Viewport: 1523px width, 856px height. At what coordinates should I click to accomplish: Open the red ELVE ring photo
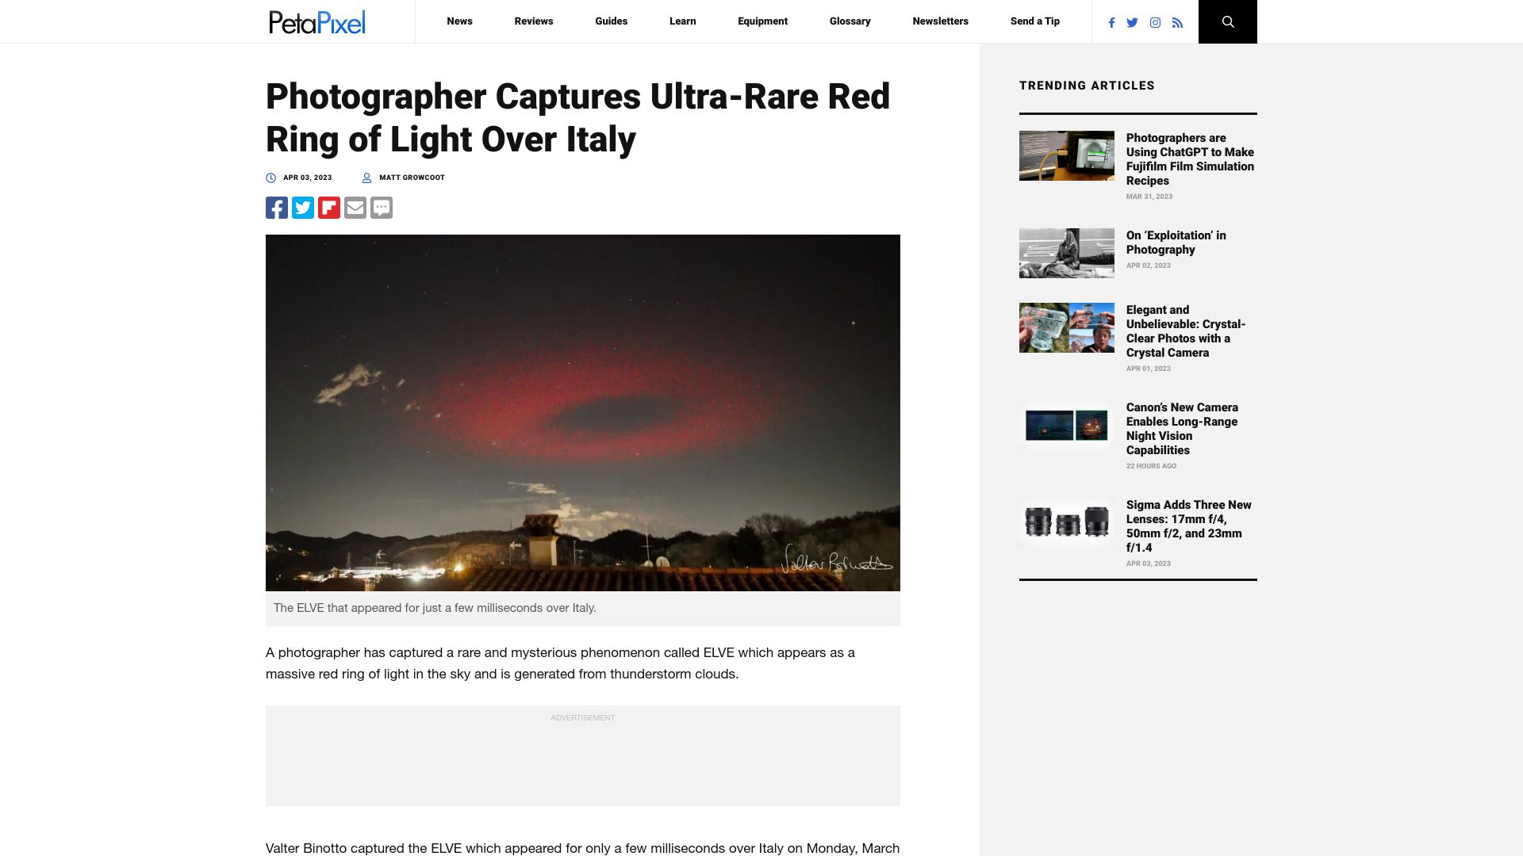(x=583, y=412)
